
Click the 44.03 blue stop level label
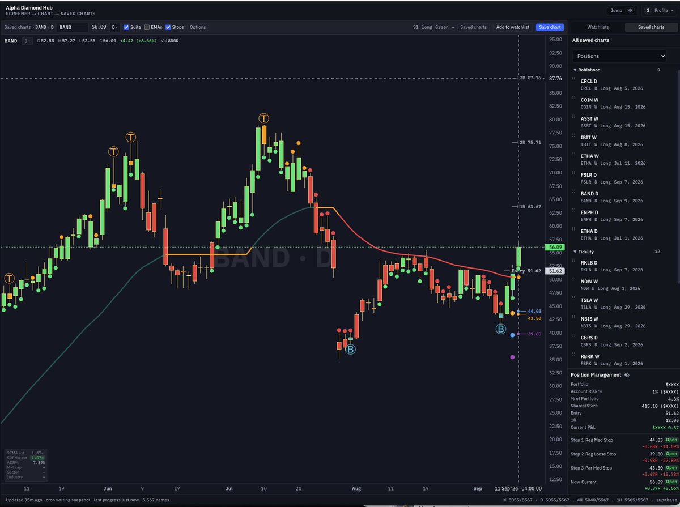point(534,312)
